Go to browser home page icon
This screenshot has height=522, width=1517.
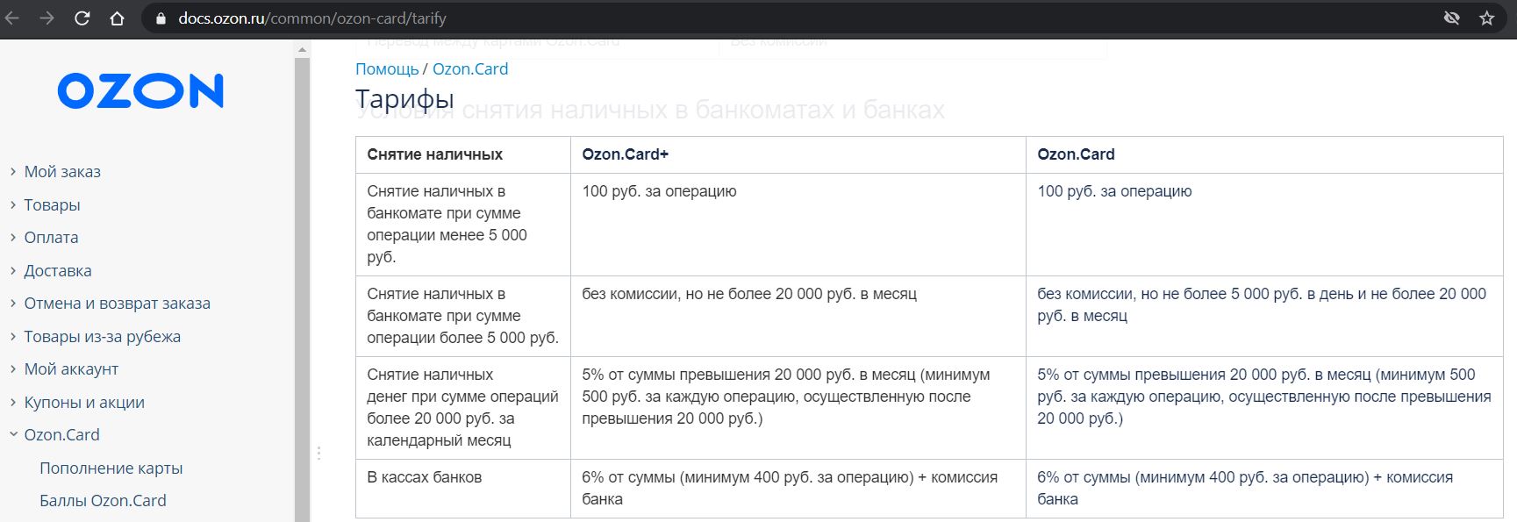coord(117,18)
